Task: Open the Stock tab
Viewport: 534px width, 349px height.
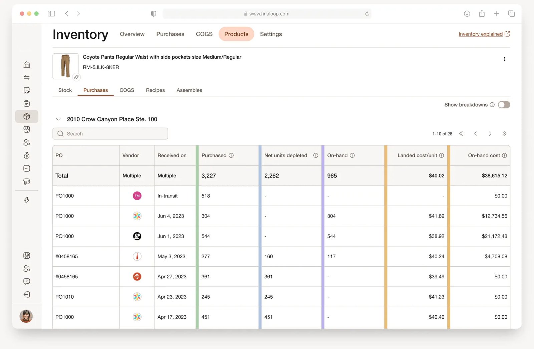Action: click(x=65, y=90)
